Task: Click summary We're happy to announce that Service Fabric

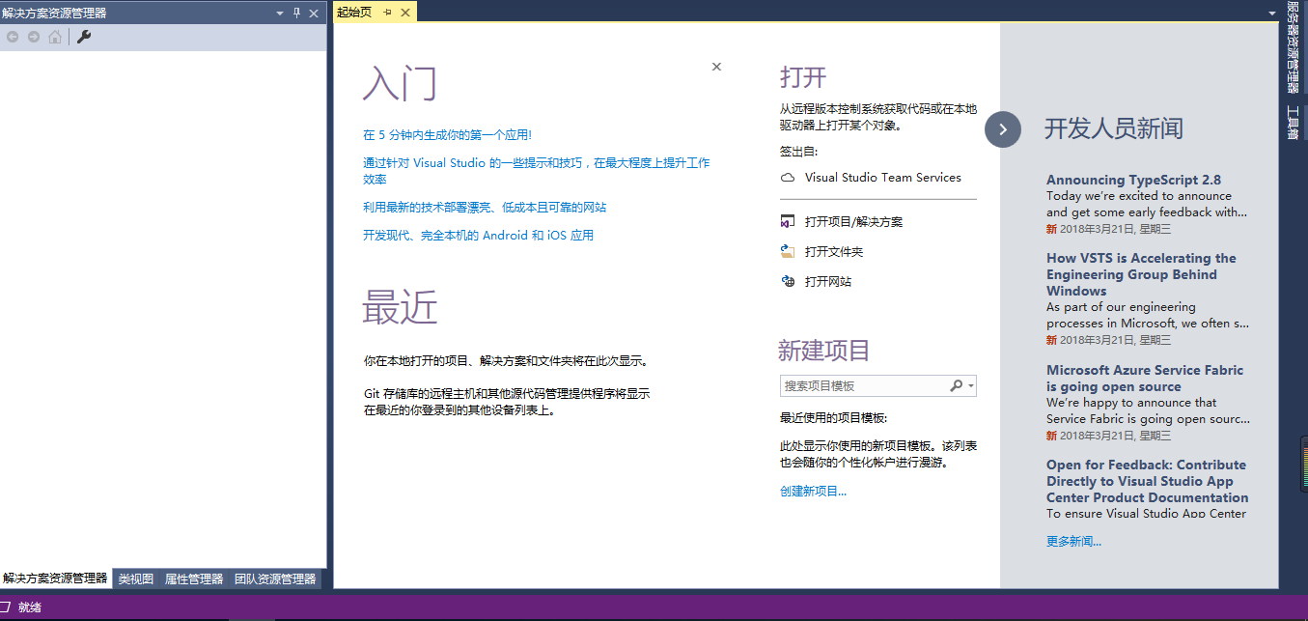Action: (x=1149, y=410)
